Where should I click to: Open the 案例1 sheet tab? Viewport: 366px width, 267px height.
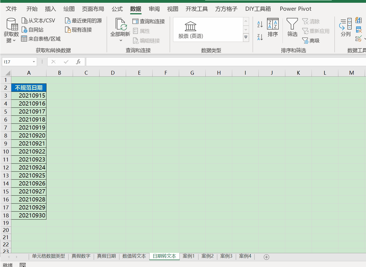189,256
